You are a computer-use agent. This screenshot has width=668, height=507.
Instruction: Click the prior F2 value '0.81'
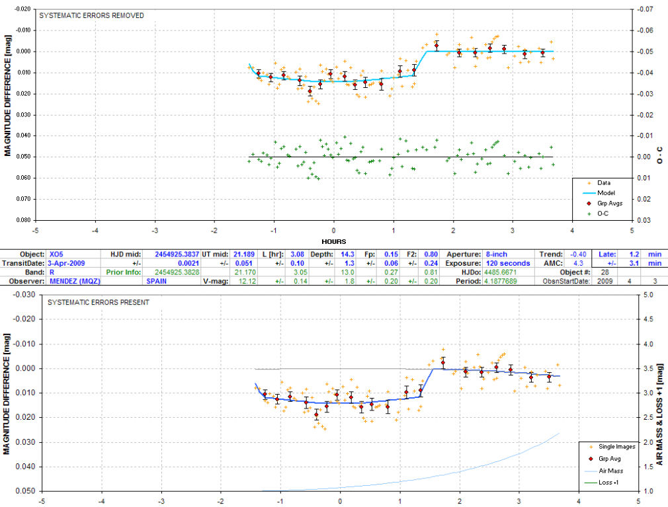tap(431, 272)
